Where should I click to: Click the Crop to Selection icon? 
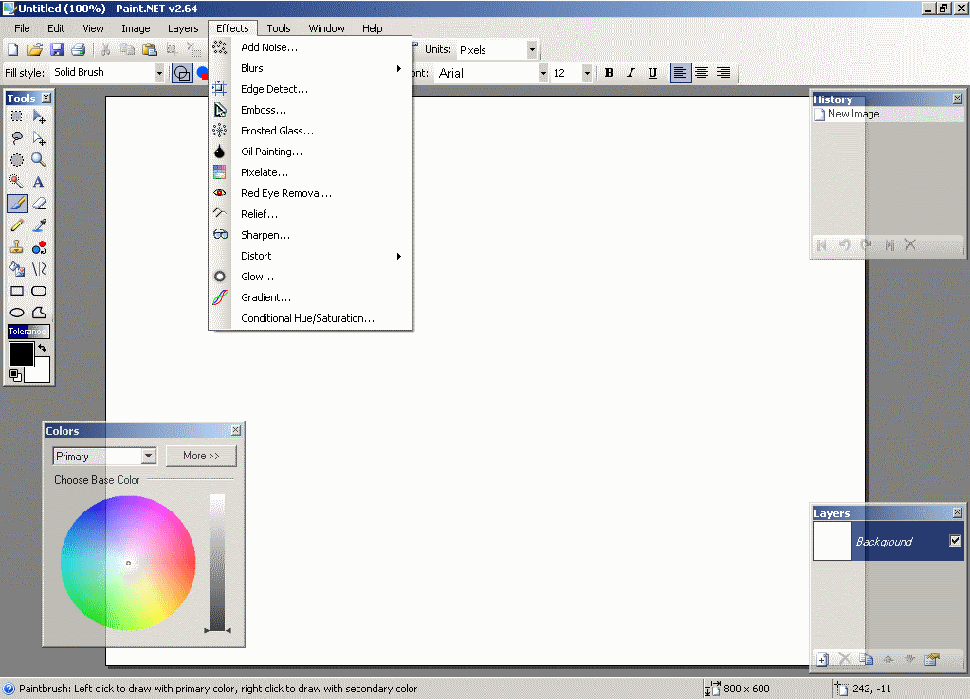(x=172, y=49)
